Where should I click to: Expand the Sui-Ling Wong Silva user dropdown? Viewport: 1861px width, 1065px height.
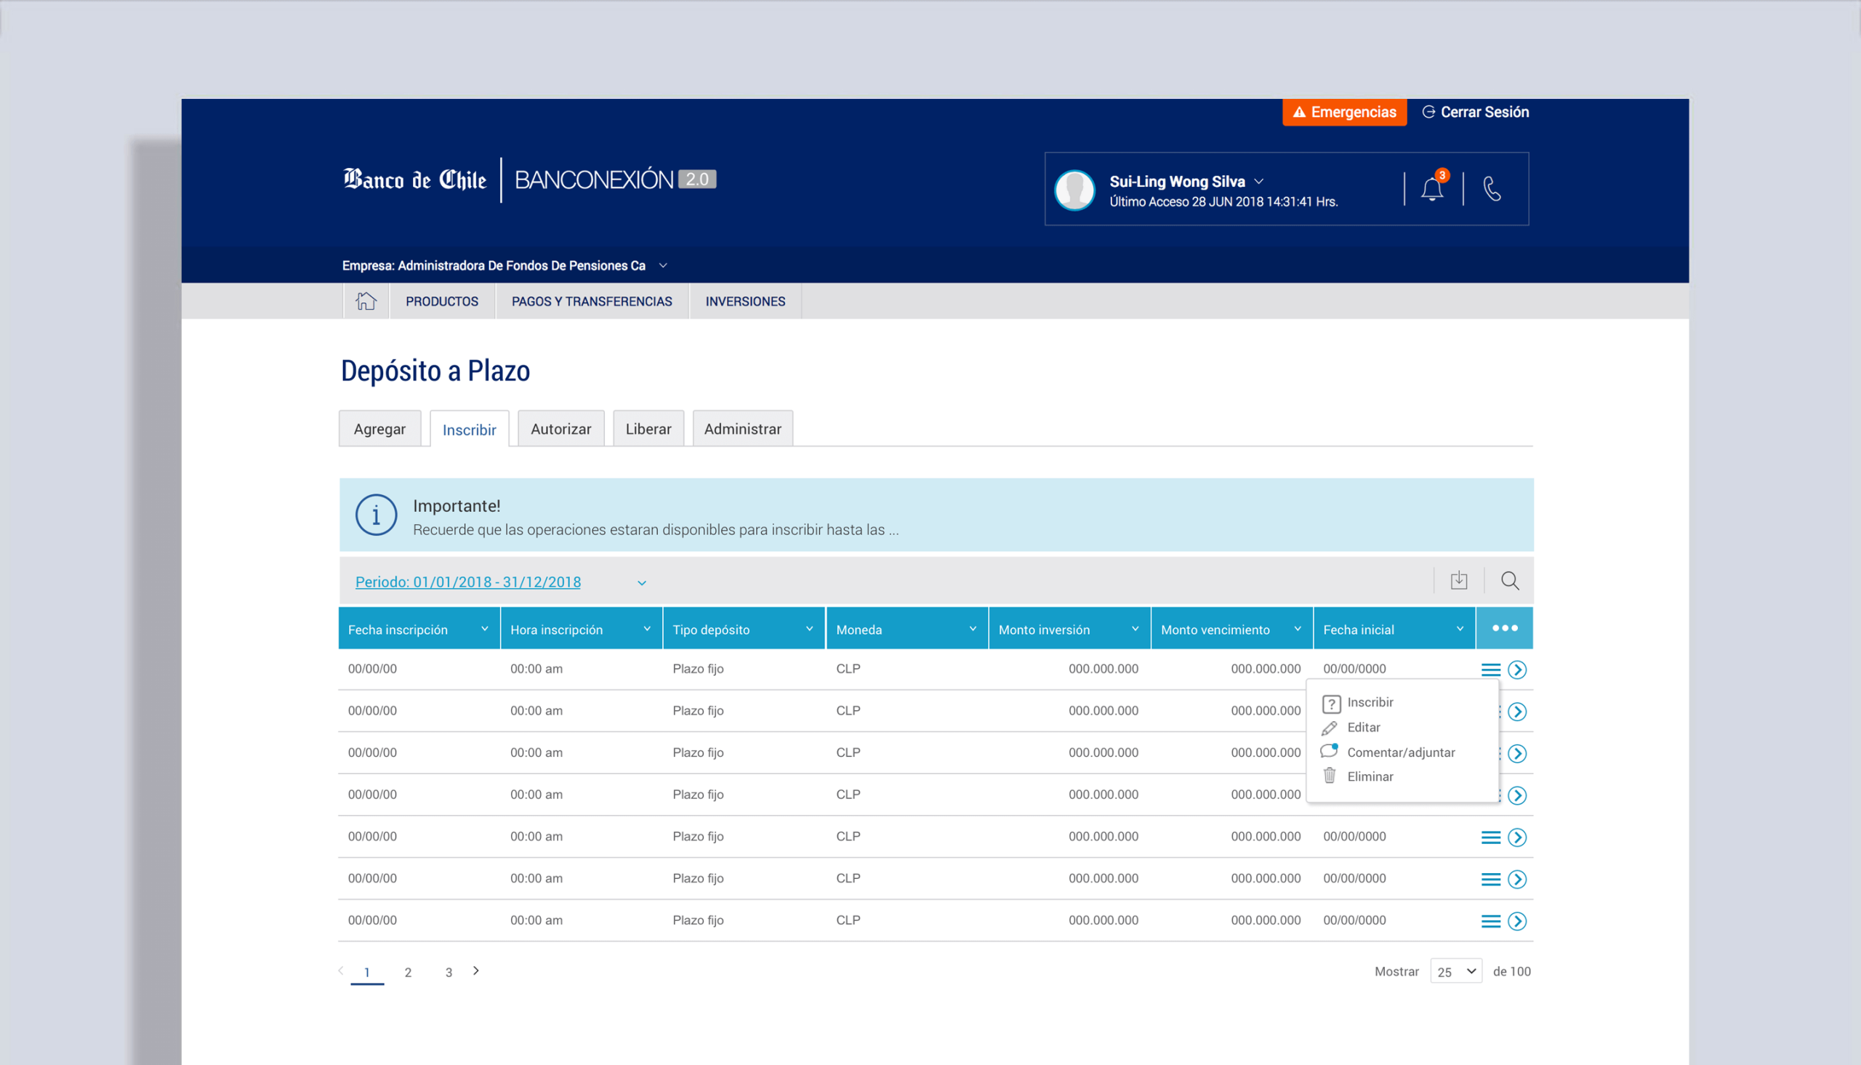coord(1258,182)
